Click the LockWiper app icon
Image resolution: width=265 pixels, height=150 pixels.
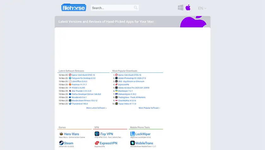tap(132, 134)
